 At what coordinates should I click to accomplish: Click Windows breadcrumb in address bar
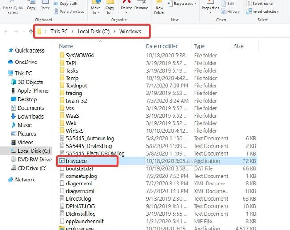pos(130,31)
